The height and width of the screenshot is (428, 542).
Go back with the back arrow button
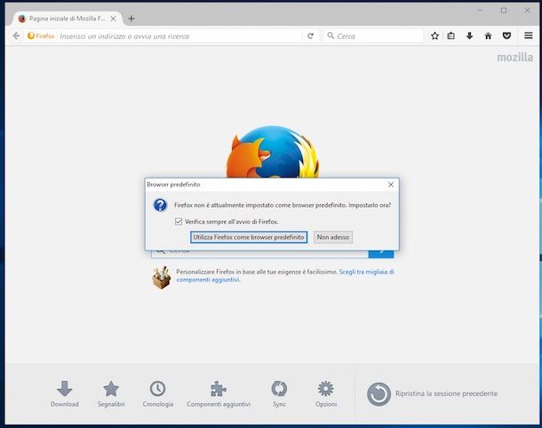[16, 36]
